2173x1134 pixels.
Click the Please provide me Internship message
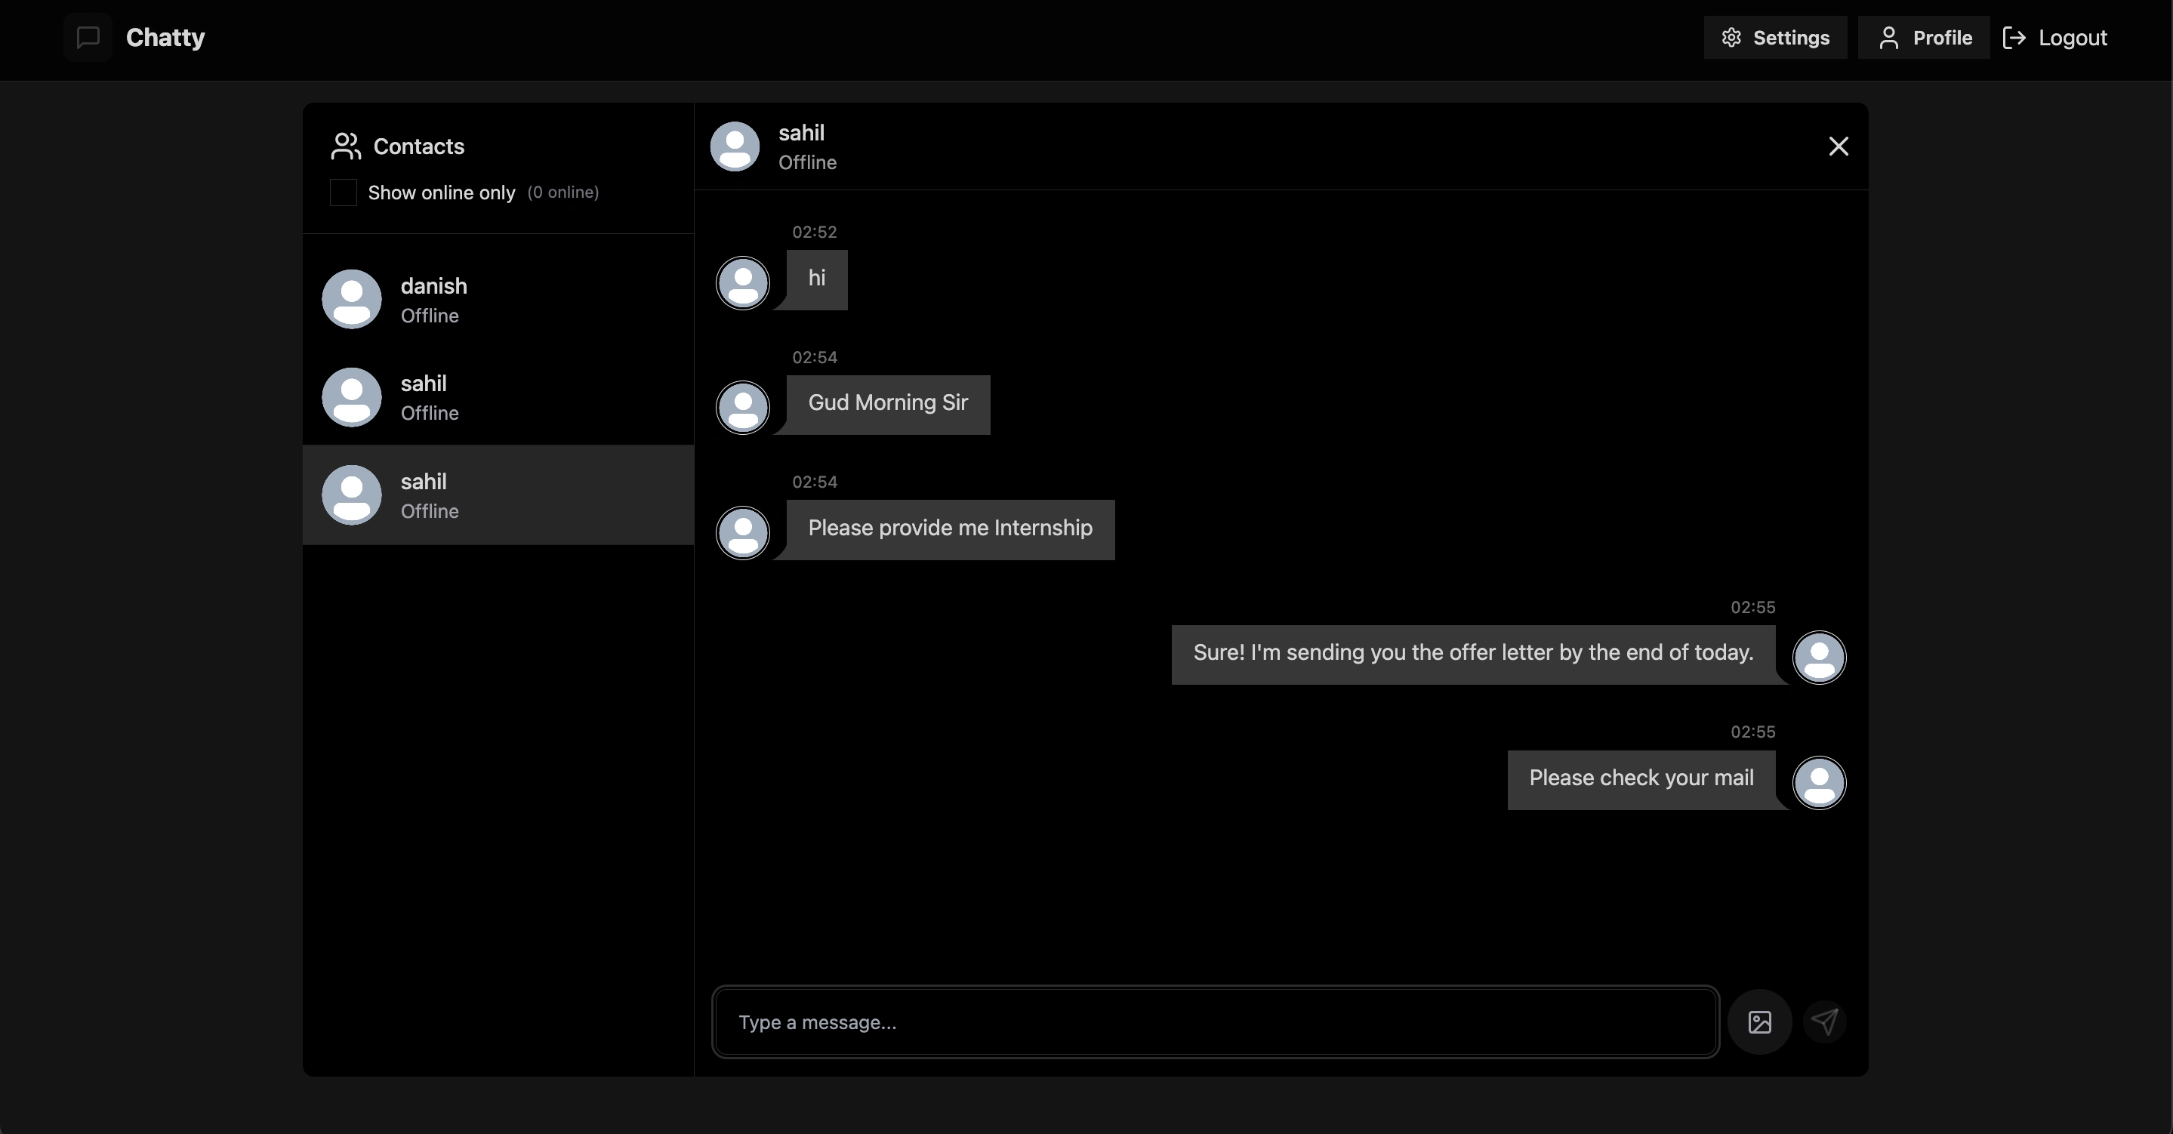pyautogui.click(x=950, y=529)
